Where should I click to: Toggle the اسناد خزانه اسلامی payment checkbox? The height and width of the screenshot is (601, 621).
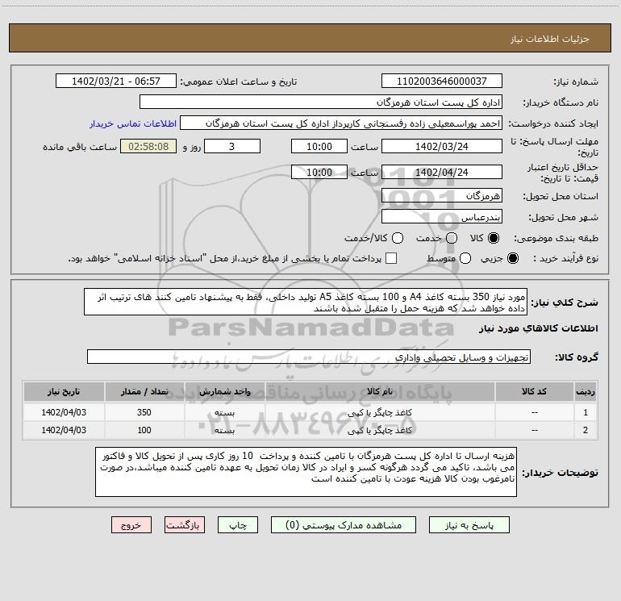pos(391,258)
